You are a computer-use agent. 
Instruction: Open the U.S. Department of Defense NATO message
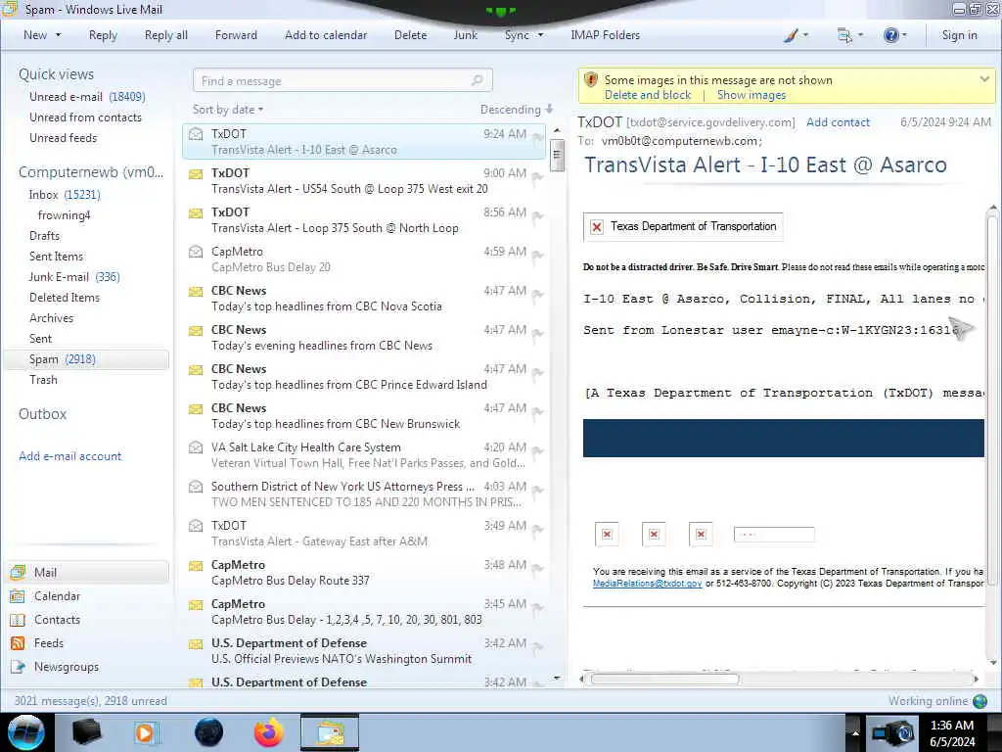pyautogui.click(x=364, y=651)
